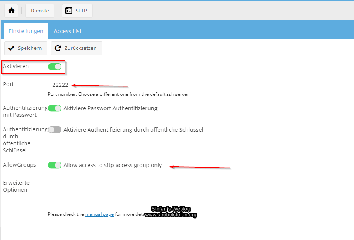Go to the home dashboard icon

tap(11, 11)
